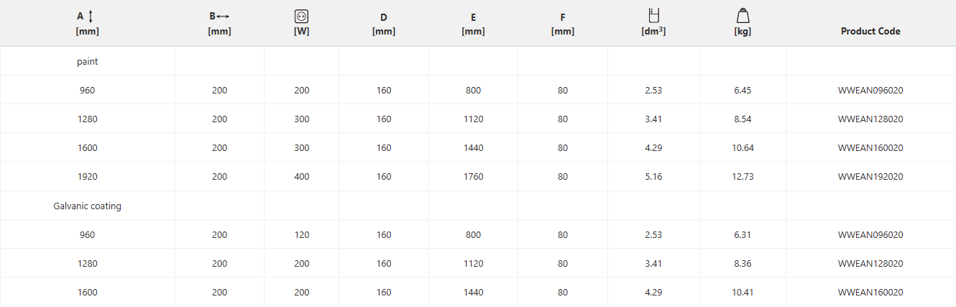Screen dimensions: 956x307
Task: Select the "paint" section label row
Action: (x=88, y=62)
